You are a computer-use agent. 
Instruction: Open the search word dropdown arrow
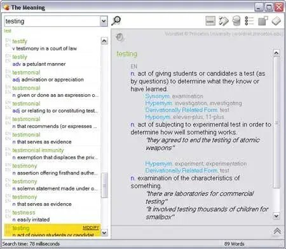click(x=104, y=21)
